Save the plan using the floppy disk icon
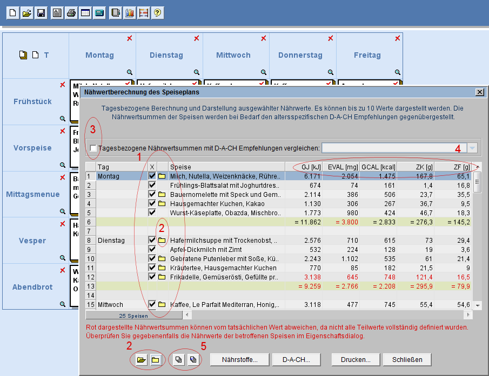The image size is (489, 376). coord(41,13)
